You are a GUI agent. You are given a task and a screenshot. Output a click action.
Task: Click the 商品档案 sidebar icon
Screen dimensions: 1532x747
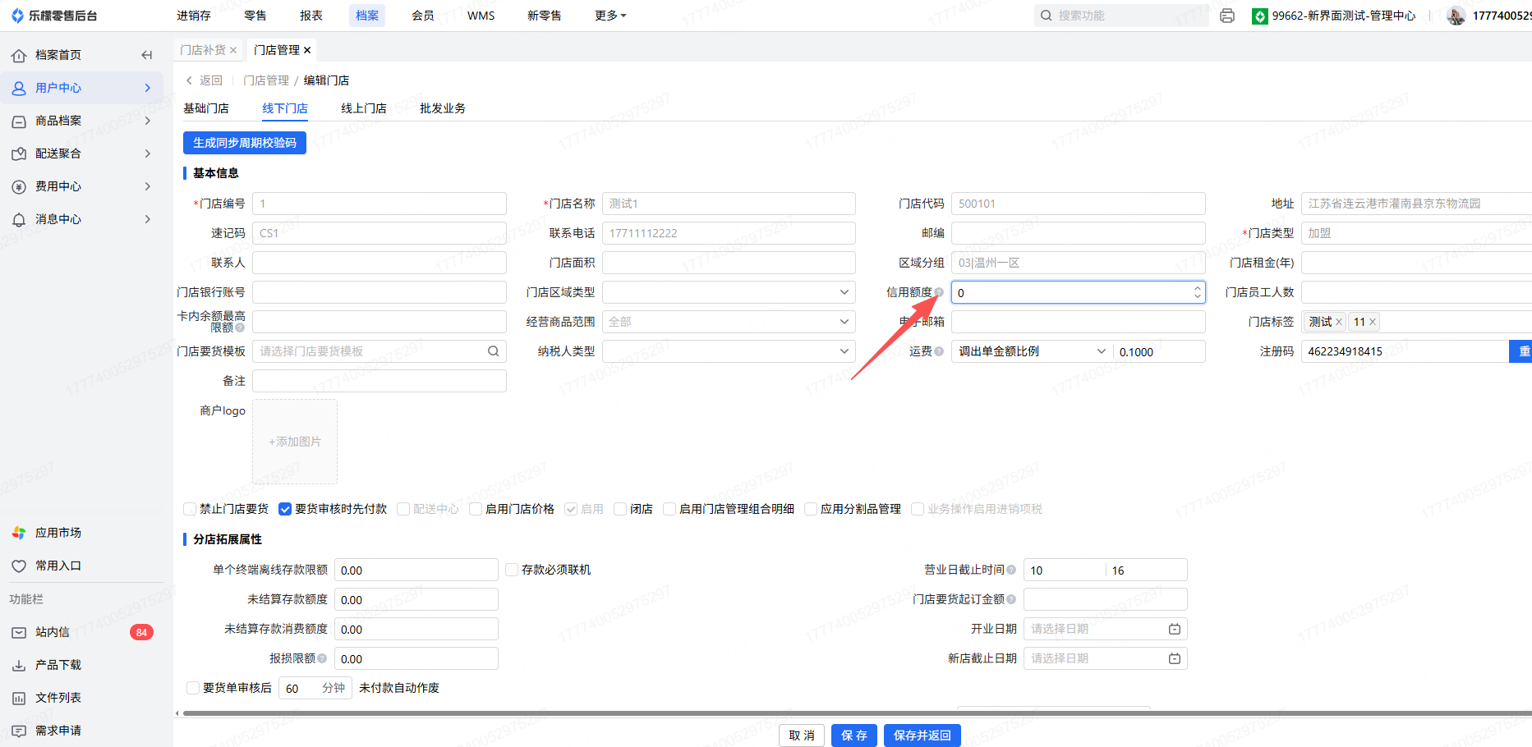pyautogui.click(x=19, y=121)
